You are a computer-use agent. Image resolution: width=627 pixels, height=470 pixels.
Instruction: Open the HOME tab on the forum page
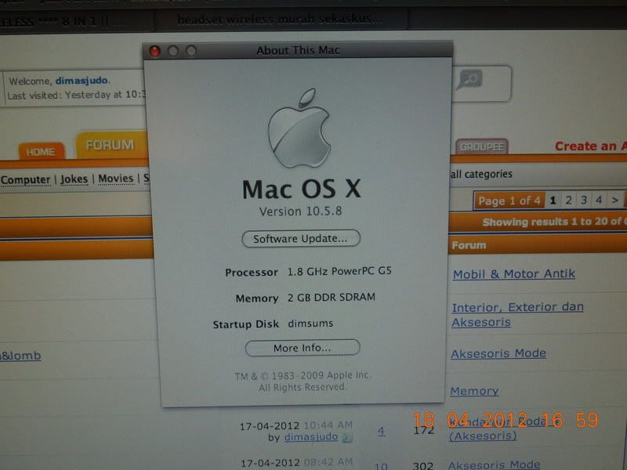coord(41,151)
